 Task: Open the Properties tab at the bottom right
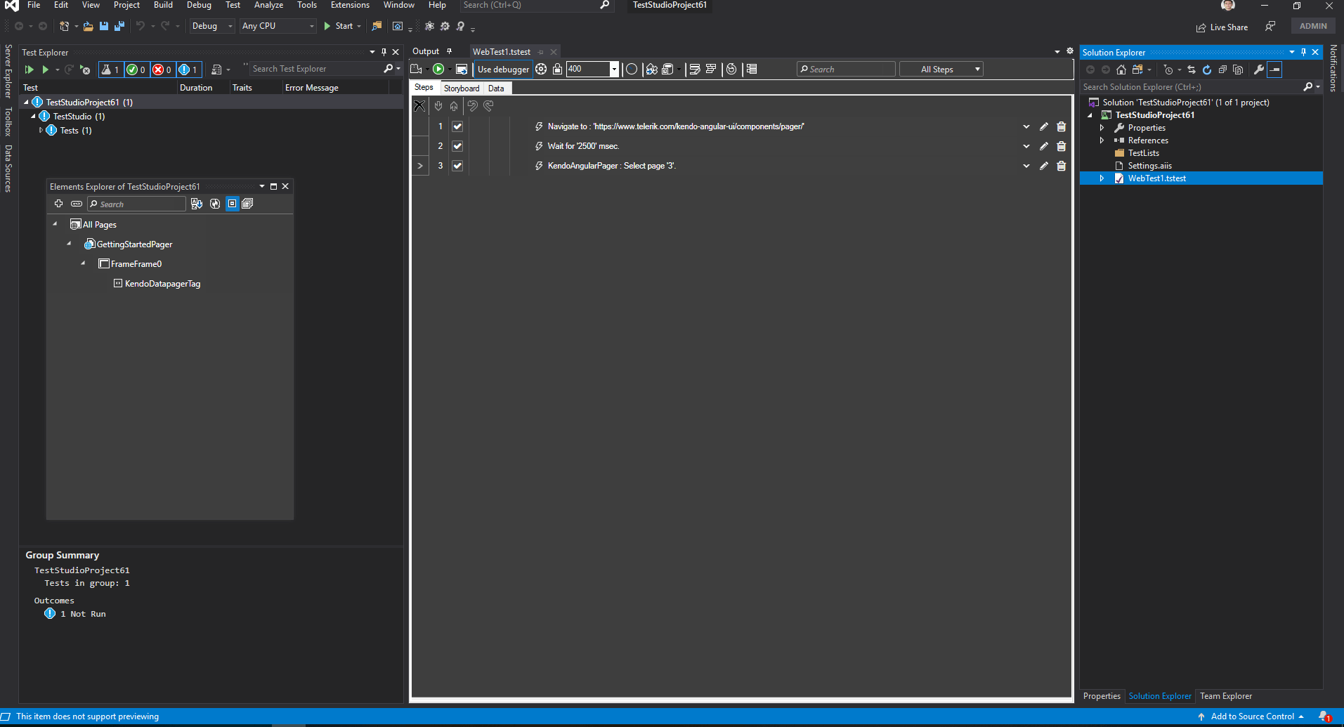point(1102,696)
